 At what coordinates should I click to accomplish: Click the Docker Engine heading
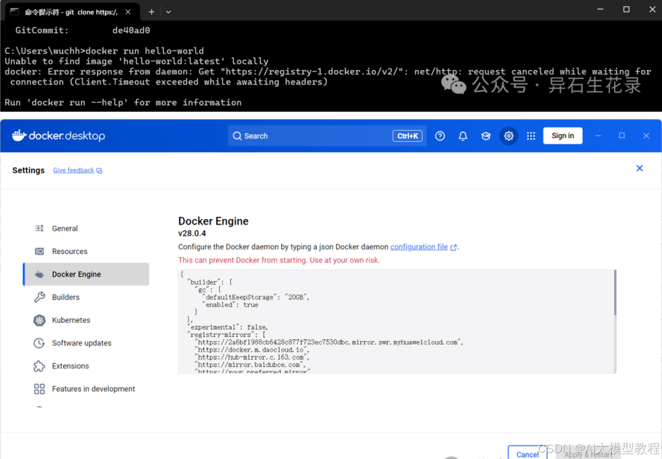(213, 221)
